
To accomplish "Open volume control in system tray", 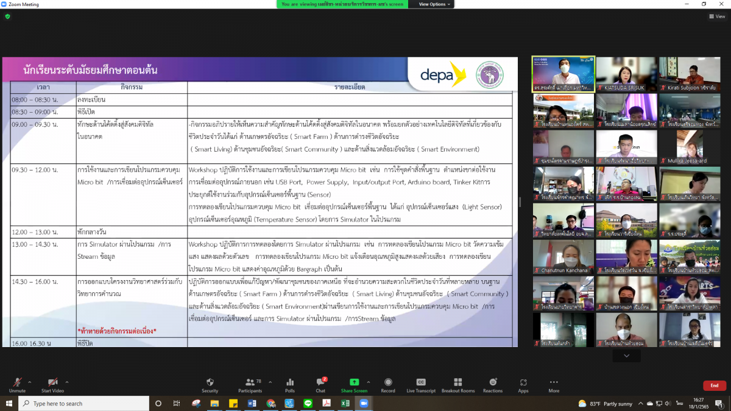I will (x=668, y=403).
